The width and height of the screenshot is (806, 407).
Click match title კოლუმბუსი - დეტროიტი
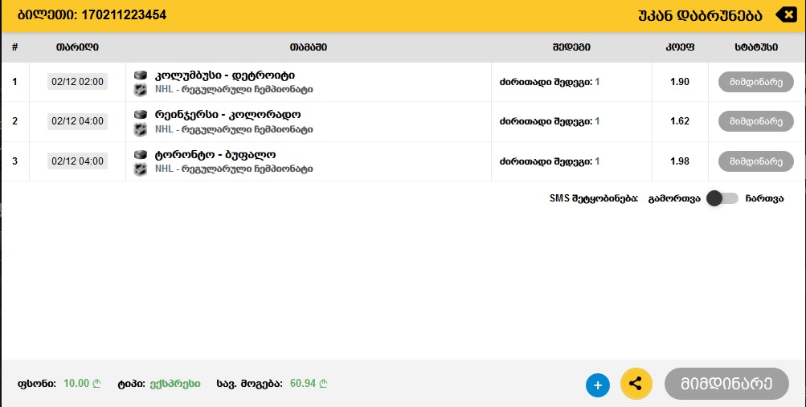(225, 75)
